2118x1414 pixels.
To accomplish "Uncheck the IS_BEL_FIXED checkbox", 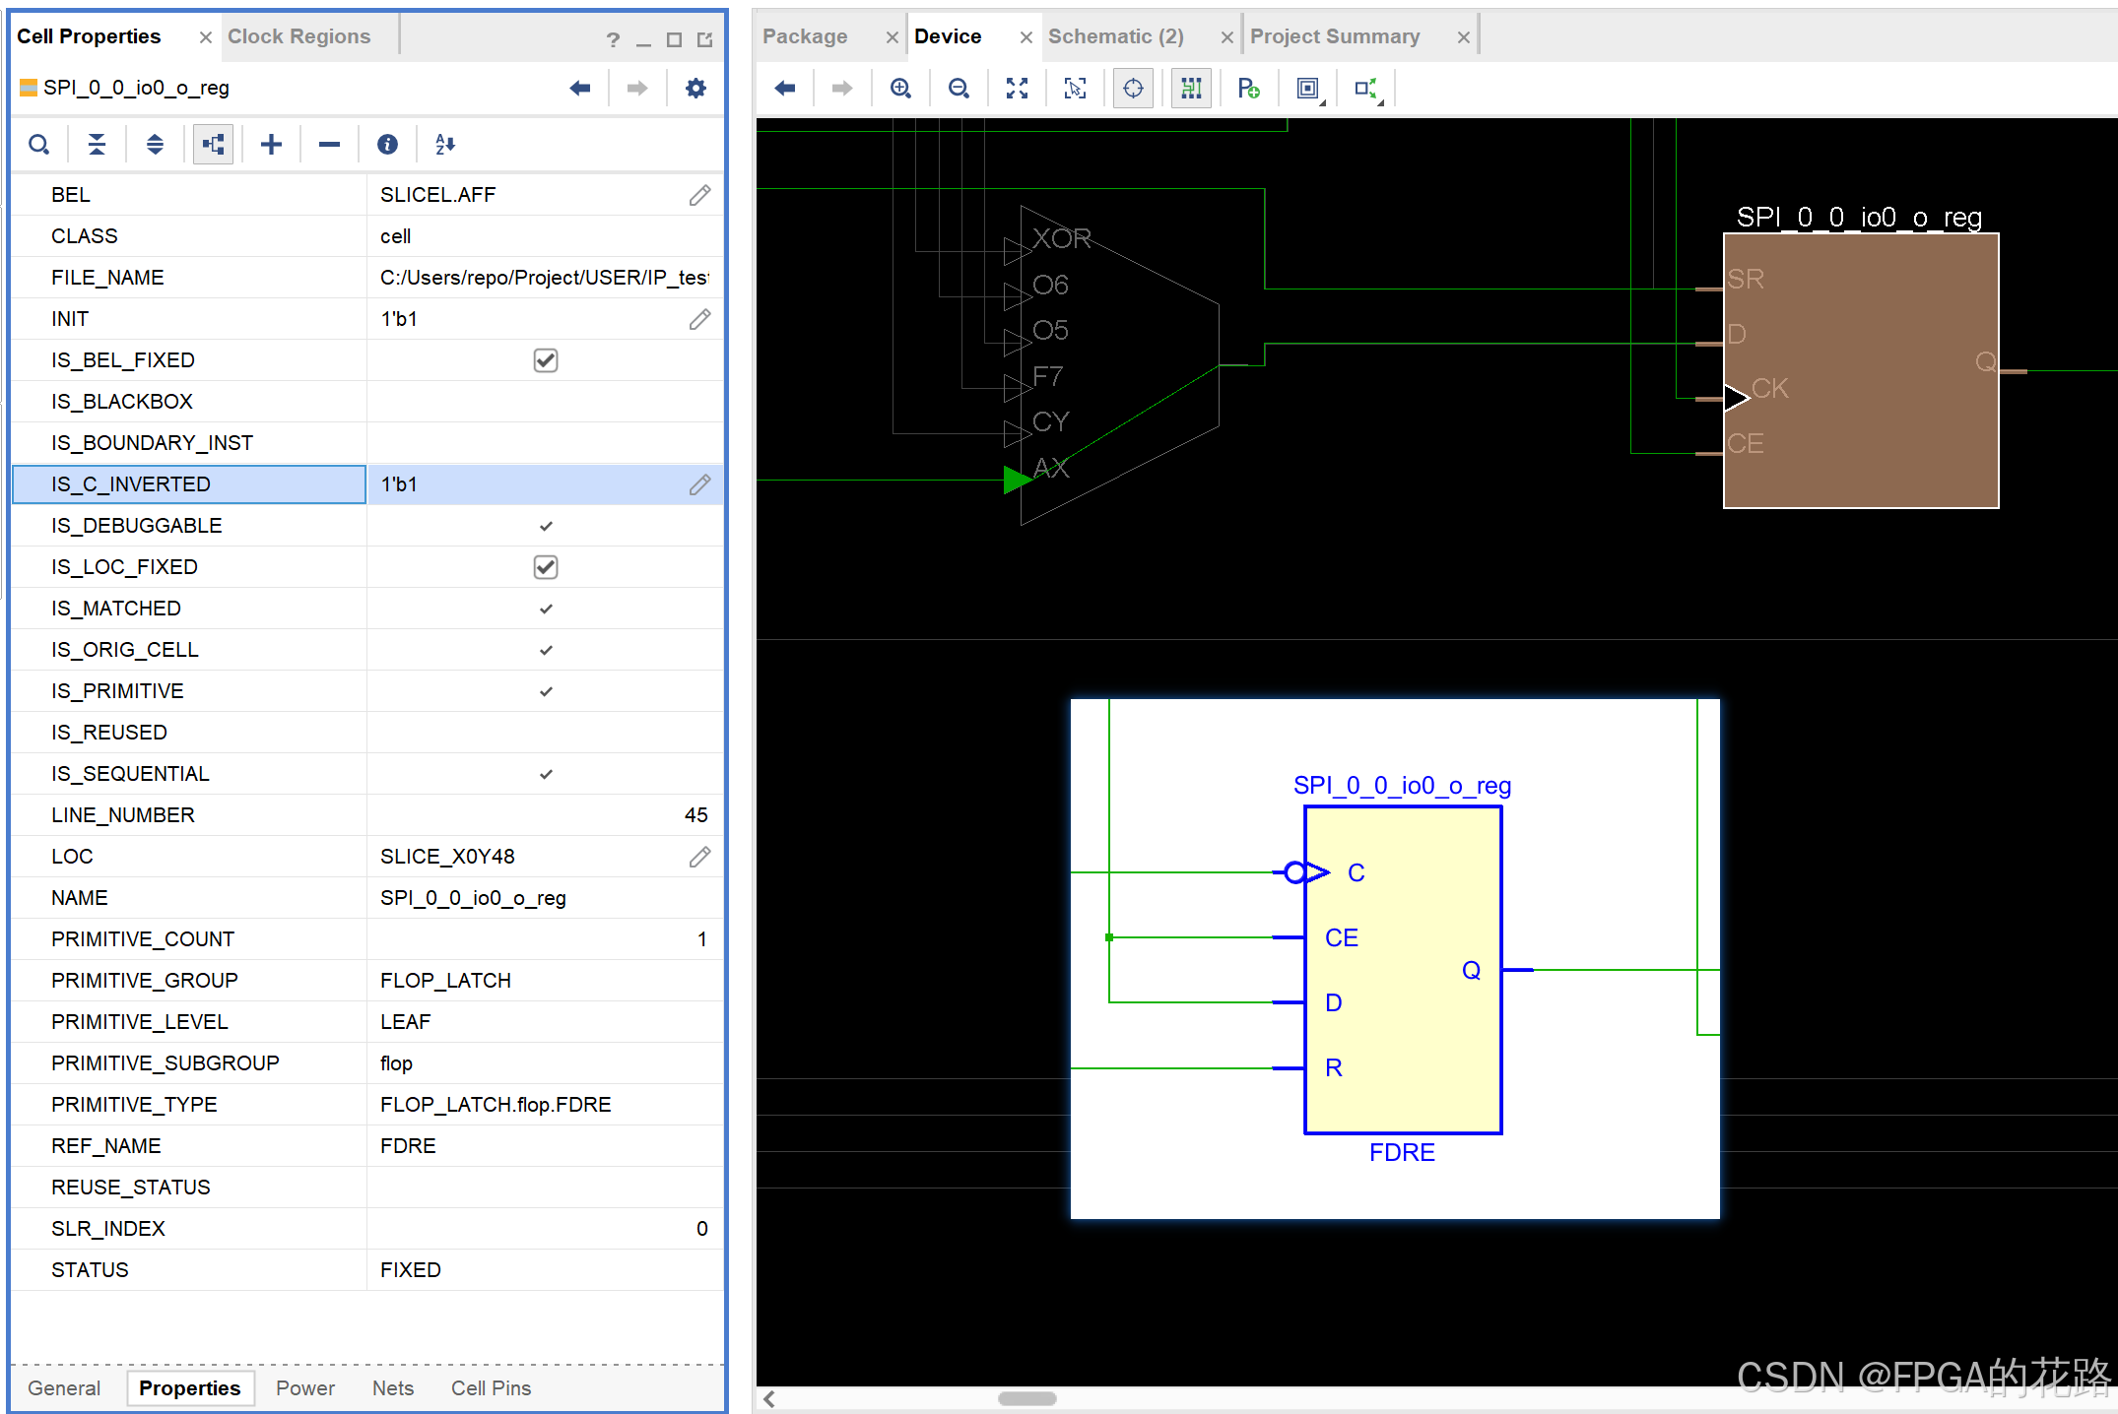I will tap(545, 360).
